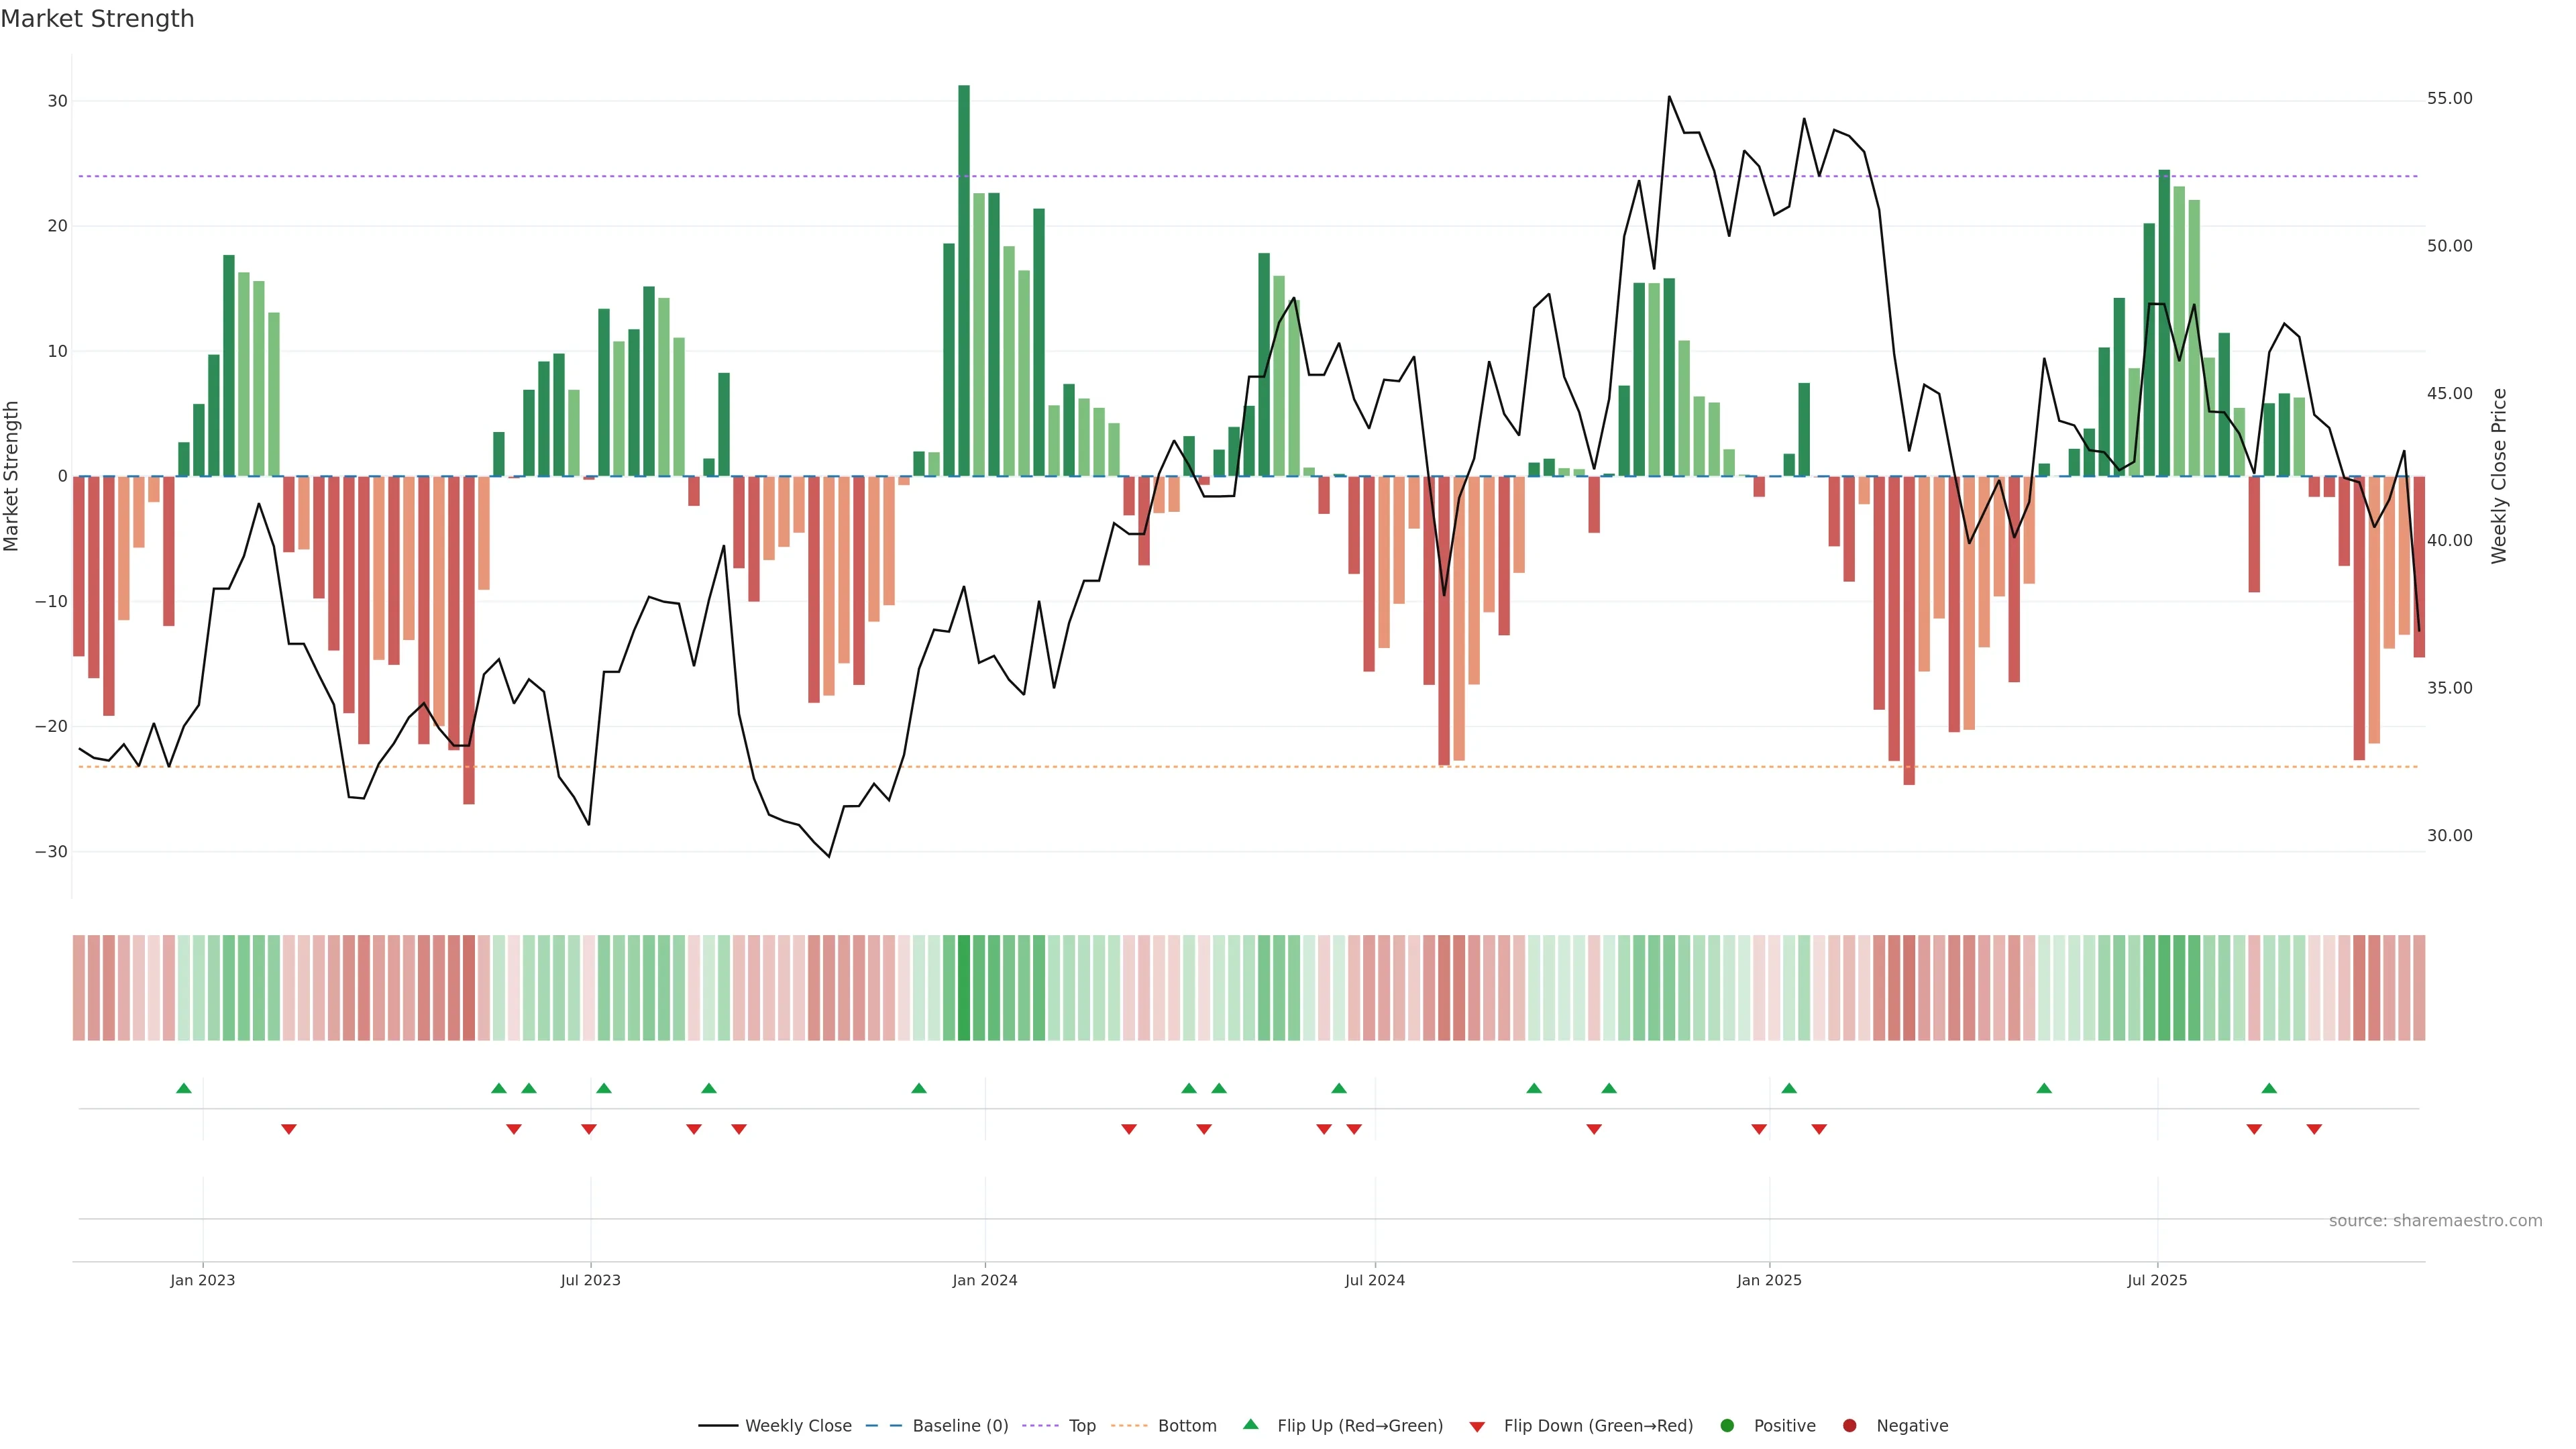Click the Positive green circle legend icon
2576x1449 pixels.
click(1727, 1426)
